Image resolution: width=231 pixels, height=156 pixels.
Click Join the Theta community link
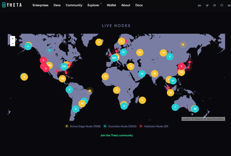click(116, 135)
